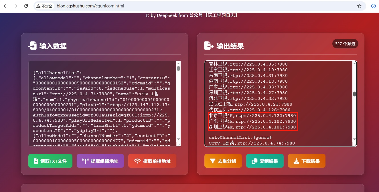This screenshot has width=379, height=192.
Task: Click the 327 个频道 count badge
Action: point(345,44)
